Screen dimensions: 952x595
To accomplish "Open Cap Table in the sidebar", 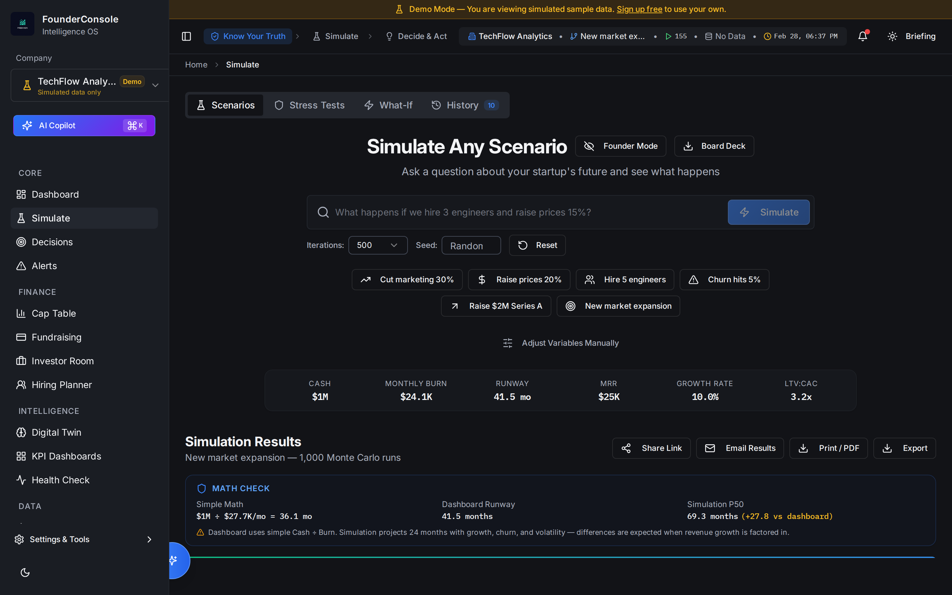I will (x=84, y=313).
